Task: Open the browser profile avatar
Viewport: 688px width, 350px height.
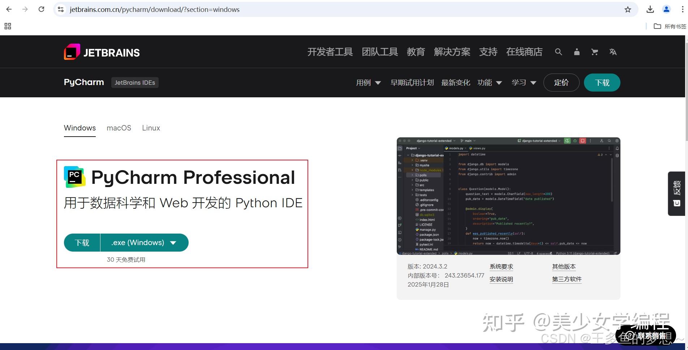Action: [666, 9]
